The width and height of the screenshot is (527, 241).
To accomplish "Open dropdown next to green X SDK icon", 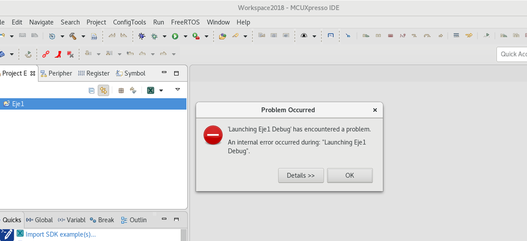I will [x=161, y=90].
